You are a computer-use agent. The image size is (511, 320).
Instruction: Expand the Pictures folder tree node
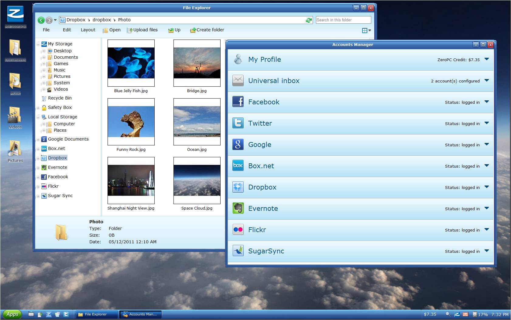point(44,77)
